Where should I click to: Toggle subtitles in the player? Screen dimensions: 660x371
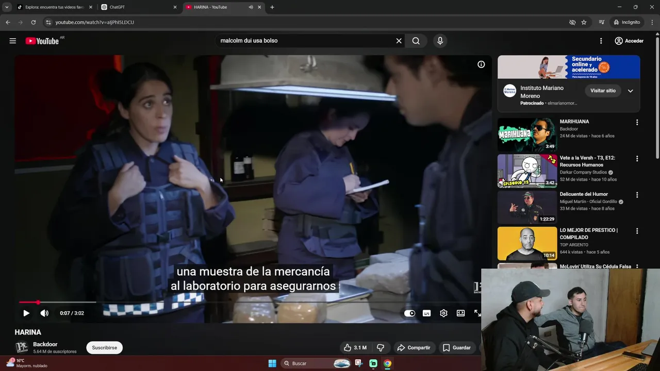click(x=426, y=313)
